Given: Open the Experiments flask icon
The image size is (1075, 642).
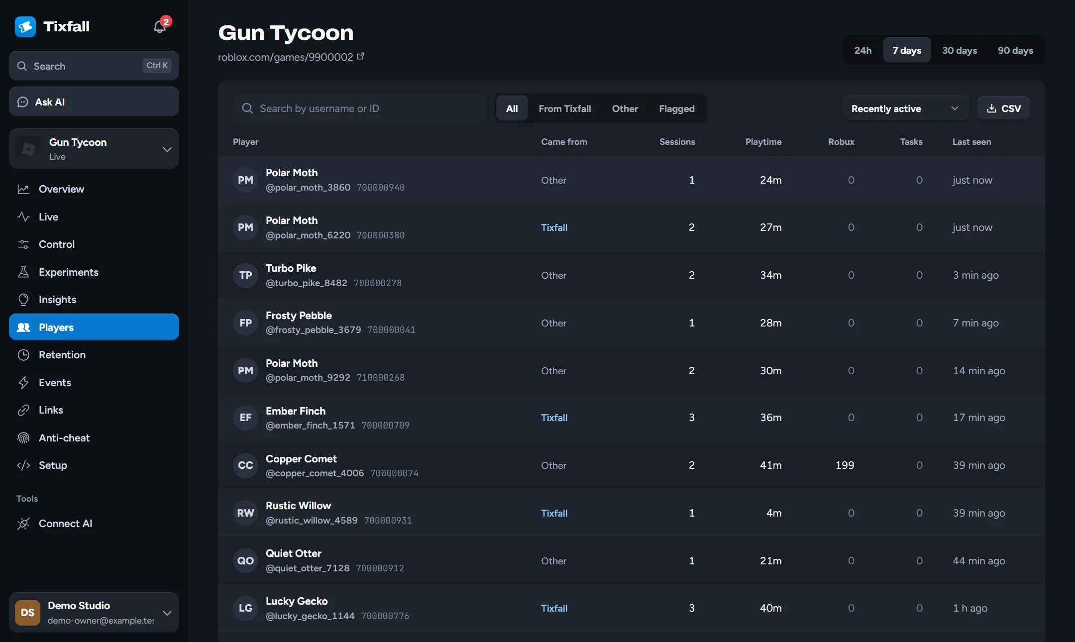Looking at the screenshot, I should point(23,272).
